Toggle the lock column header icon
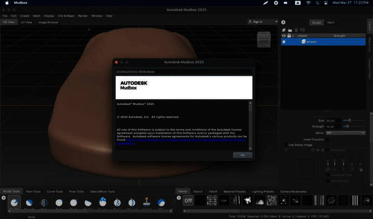This screenshot has height=219, width=373. click(289, 36)
